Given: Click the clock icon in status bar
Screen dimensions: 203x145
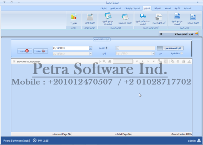Looking at the screenshot, I should tap(35, 140).
